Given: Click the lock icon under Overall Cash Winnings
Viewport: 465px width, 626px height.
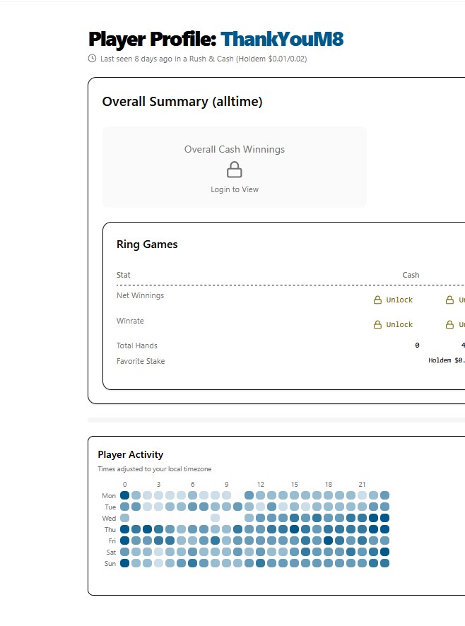Looking at the screenshot, I should tap(235, 170).
